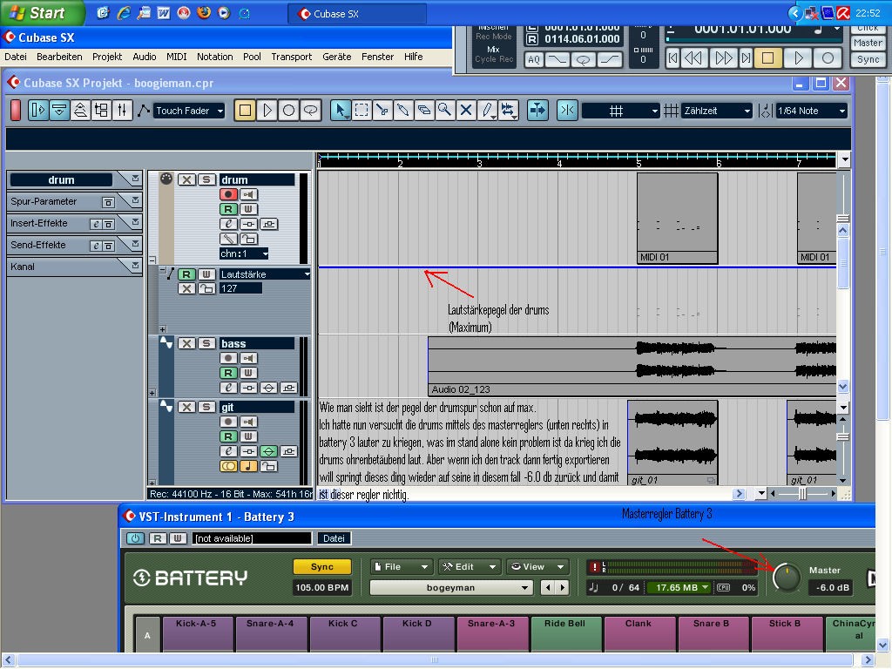Select the Mute X tool
Image resolution: width=892 pixels, height=669 pixels.
click(x=466, y=111)
